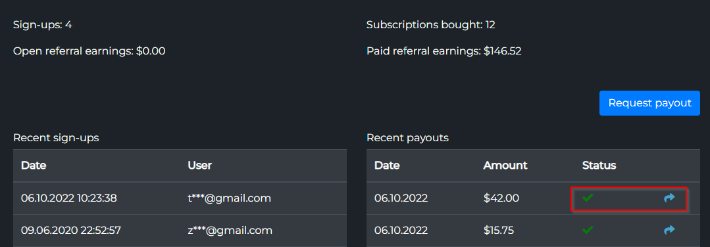
Task: Click the green checkmark on $42.00 payout
Action: pos(588,198)
